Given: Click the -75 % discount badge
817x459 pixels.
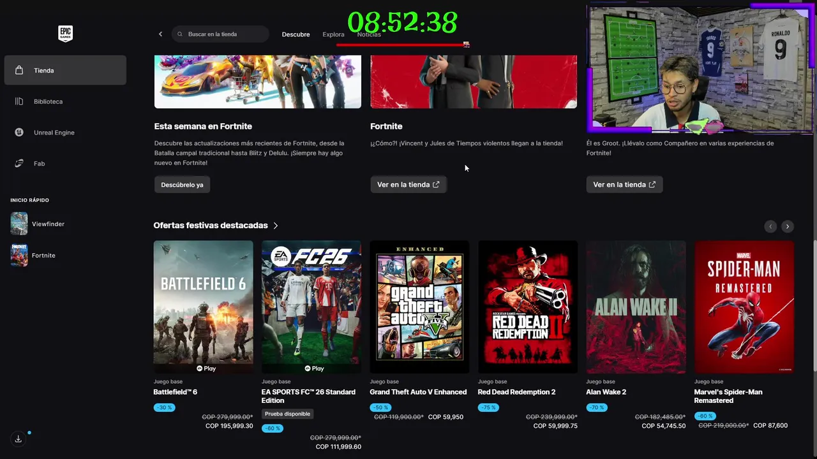Looking at the screenshot, I should [488, 407].
